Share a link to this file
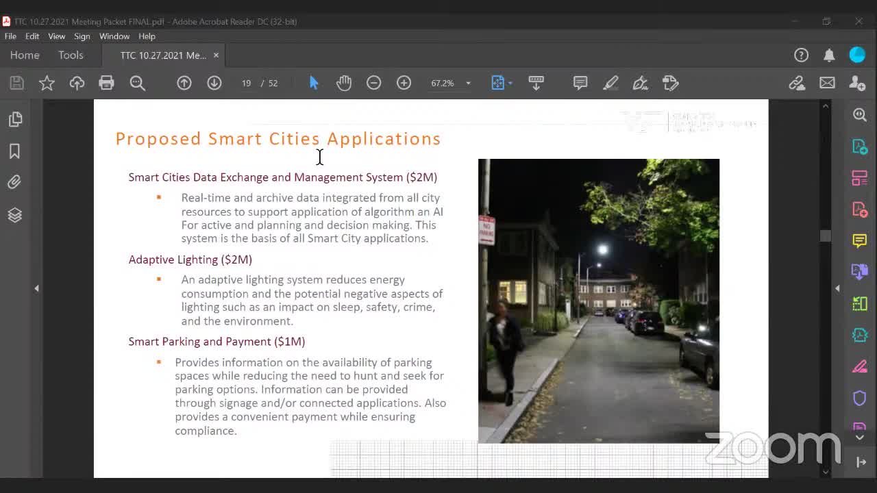 coord(797,83)
